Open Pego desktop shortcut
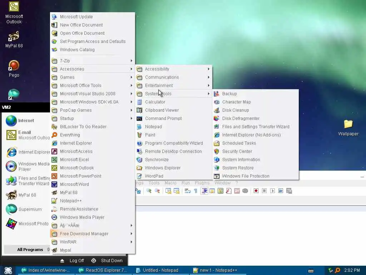 tap(14, 69)
